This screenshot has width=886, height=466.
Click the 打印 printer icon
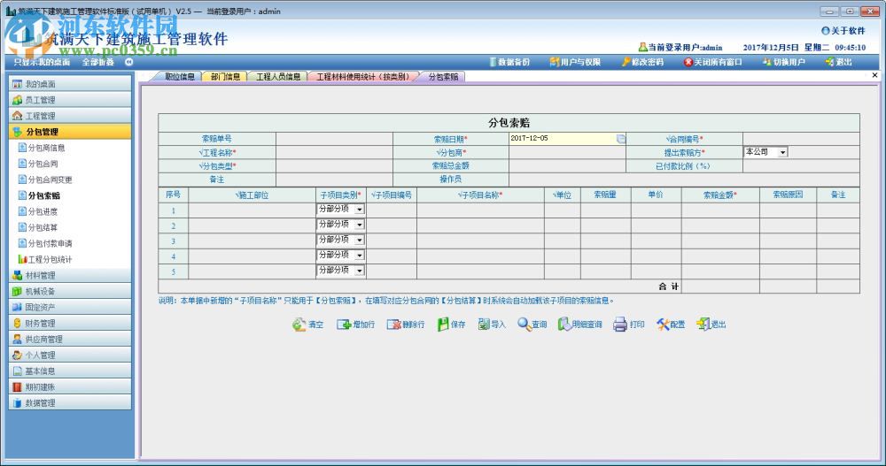(x=620, y=325)
